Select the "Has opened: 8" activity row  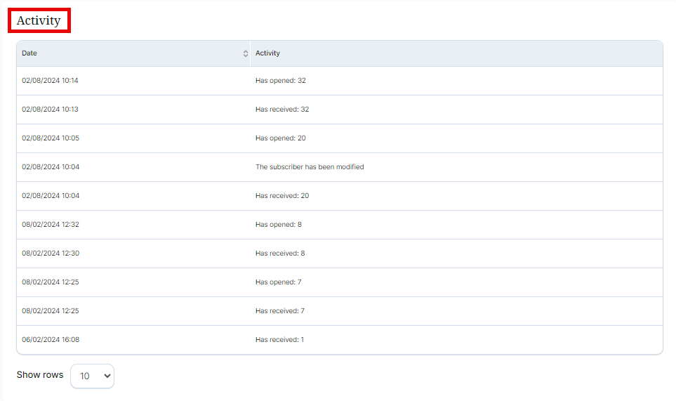(x=278, y=225)
